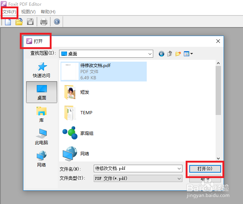Click the 待修改文档.pdf thumbnail preview
243x204 pixels.
pyautogui.click(x=70, y=71)
